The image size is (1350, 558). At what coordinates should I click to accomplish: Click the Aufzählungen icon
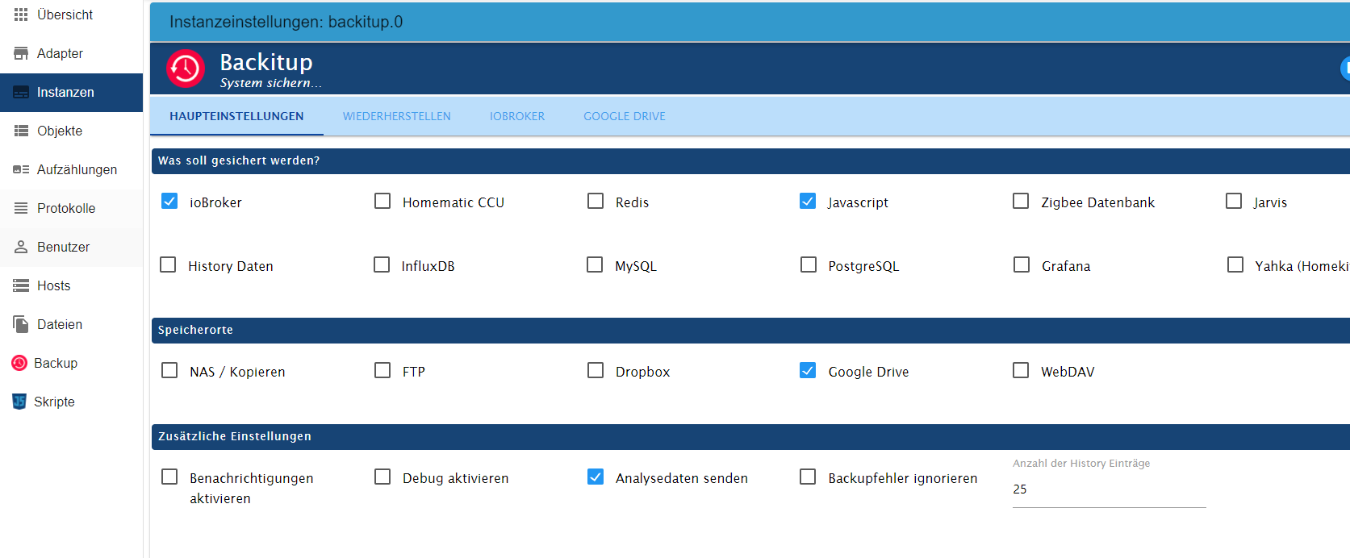point(21,169)
